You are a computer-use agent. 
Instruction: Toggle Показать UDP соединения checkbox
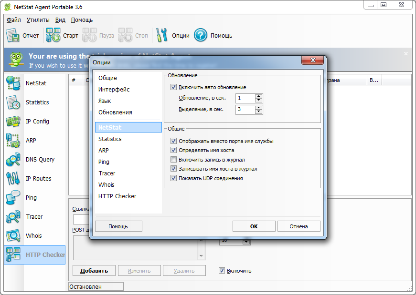point(173,178)
